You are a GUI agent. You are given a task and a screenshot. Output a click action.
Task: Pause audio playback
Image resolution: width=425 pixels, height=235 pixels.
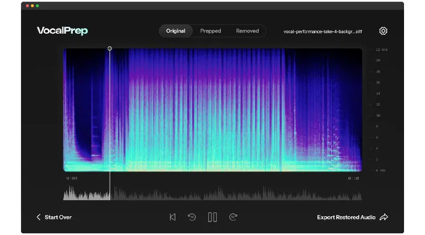click(212, 217)
